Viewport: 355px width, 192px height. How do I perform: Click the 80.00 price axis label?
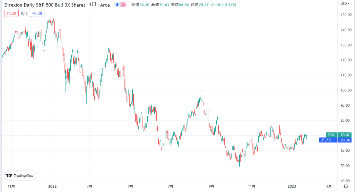pos(345,121)
